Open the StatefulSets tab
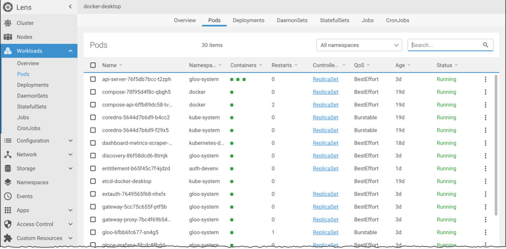This screenshot has width=506, height=249. tap(335, 20)
